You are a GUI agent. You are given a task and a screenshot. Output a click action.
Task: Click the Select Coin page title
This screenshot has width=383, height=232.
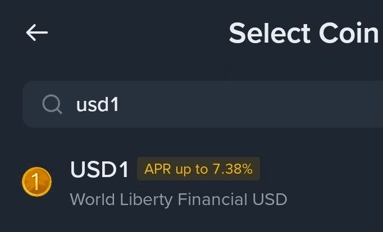point(303,34)
